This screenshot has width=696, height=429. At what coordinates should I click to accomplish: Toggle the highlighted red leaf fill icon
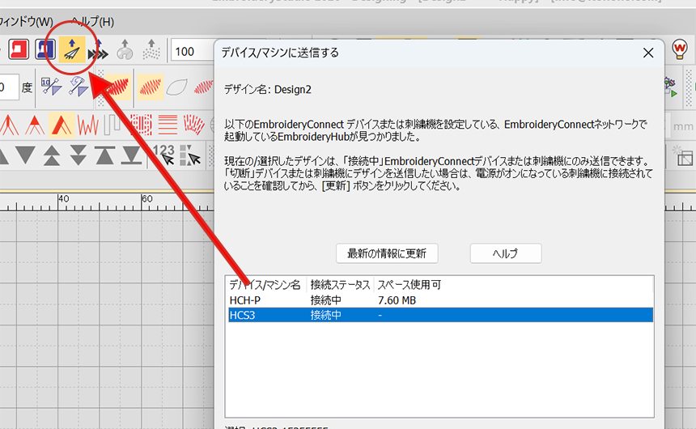tap(150, 87)
